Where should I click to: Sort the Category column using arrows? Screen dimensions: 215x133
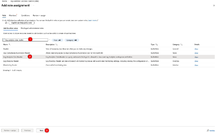point(182,44)
